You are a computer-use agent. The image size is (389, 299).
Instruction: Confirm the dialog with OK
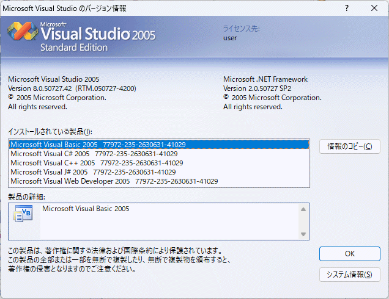point(349,253)
